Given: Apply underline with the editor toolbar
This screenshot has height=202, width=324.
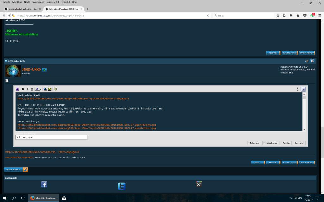Looking at the screenshot, I should pos(31,89).
